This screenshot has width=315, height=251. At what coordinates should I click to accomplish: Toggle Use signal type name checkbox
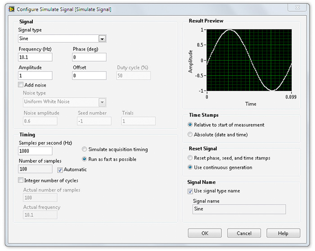[x=190, y=191]
